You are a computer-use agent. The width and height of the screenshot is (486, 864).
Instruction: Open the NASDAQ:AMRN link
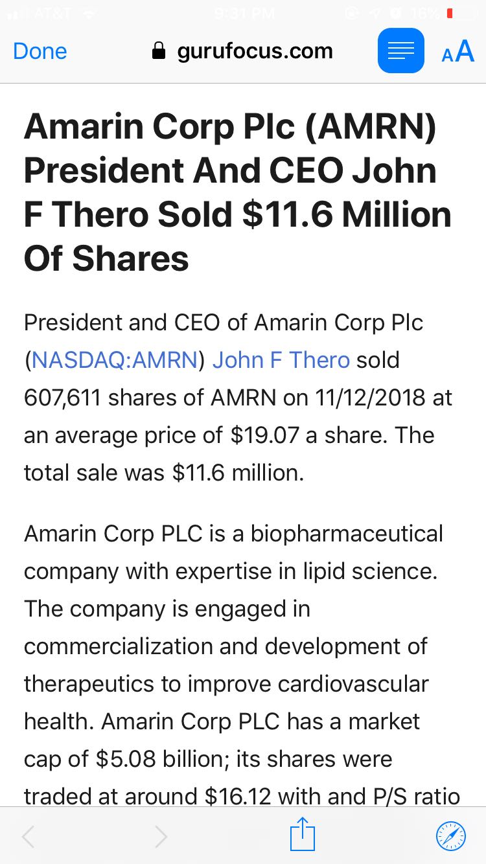coord(114,360)
